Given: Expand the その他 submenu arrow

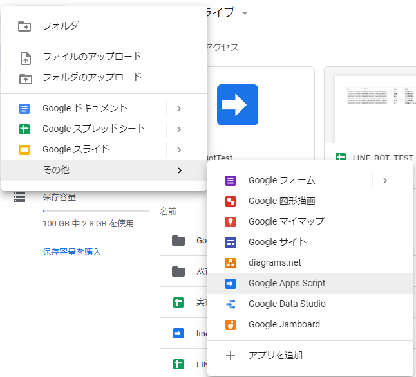Looking at the screenshot, I should tap(180, 170).
